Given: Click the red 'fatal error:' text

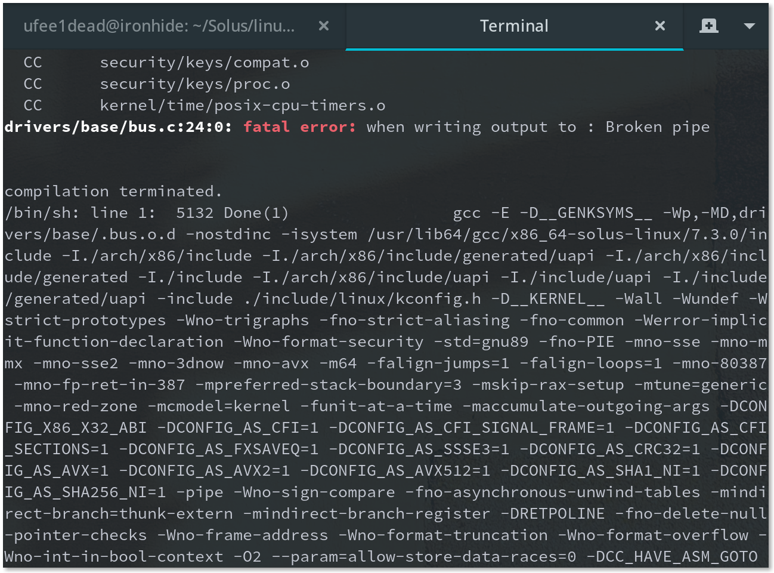Looking at the screenshot, I should tap(300, 127).
